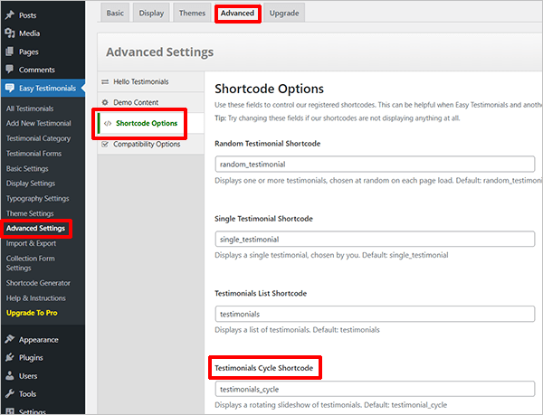543x415 pixels.
Task: Click the Media icon in sidebar
Action: coord(10,33)
